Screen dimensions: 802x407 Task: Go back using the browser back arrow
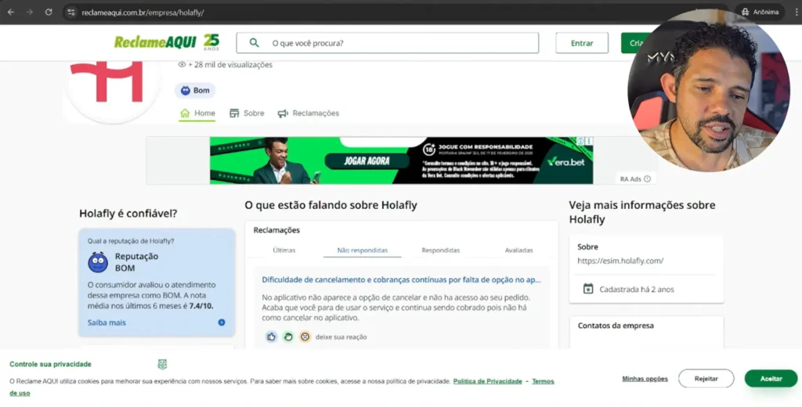11,12
